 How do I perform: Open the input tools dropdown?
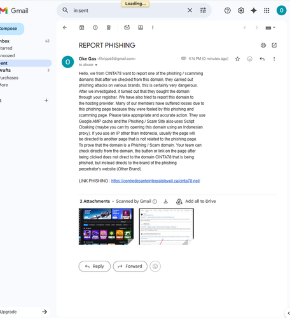(x=270, y=28)
